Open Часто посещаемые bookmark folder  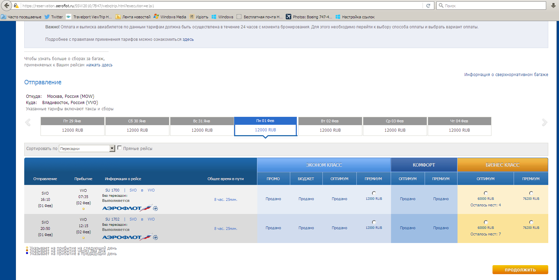[21, 17]
